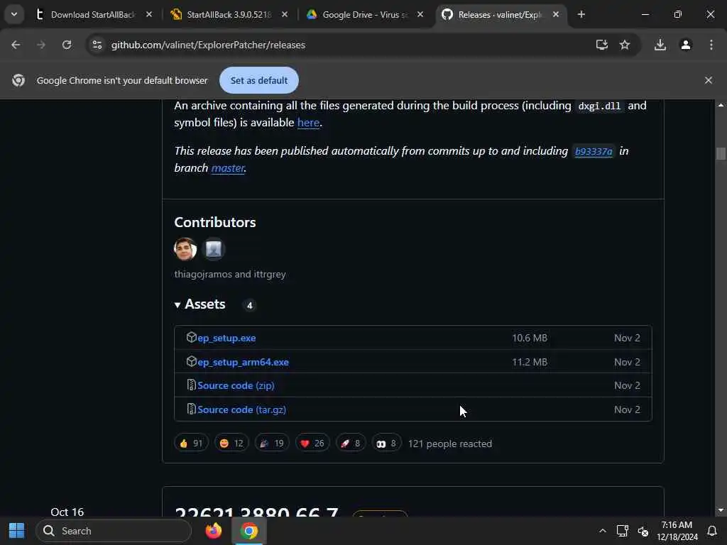This screenshot has height=545, width=727.
Task: Click Set as default button
Action: [x=258, y=80]
